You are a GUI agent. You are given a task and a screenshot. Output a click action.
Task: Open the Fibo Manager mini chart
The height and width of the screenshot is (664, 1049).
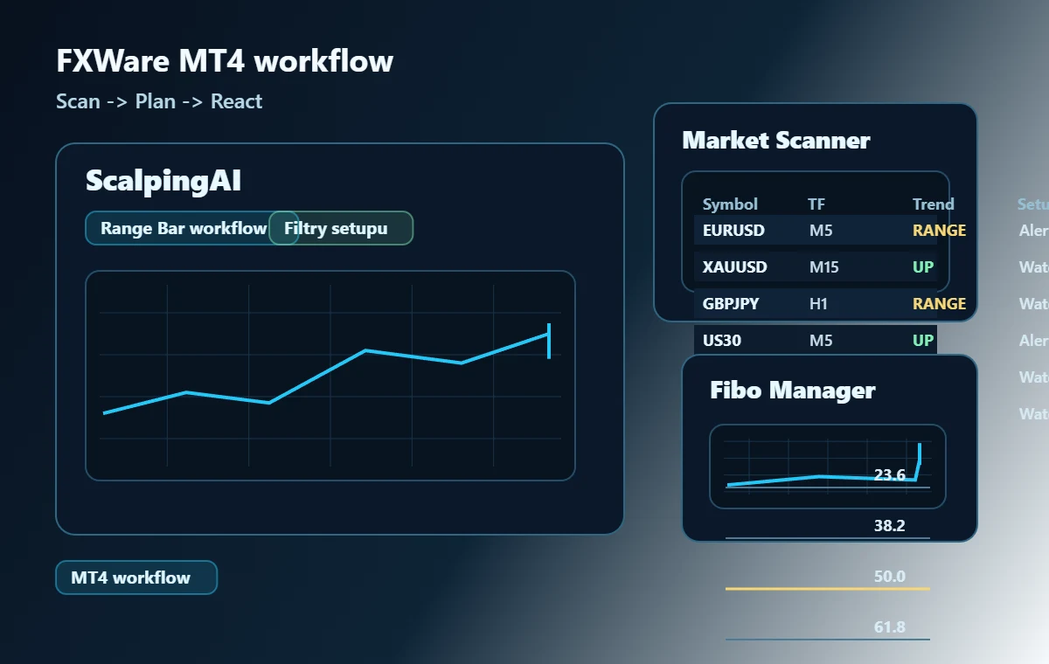click(828, 467)
